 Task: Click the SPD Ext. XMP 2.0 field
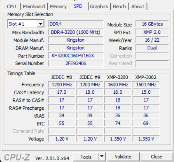(152, 32)
